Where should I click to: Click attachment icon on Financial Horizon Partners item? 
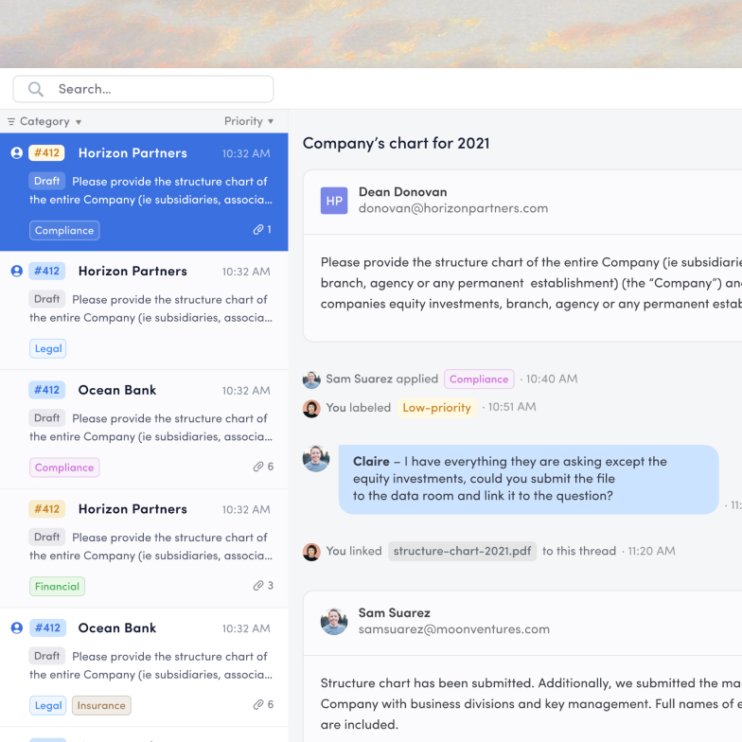click(x=257, y=586)
